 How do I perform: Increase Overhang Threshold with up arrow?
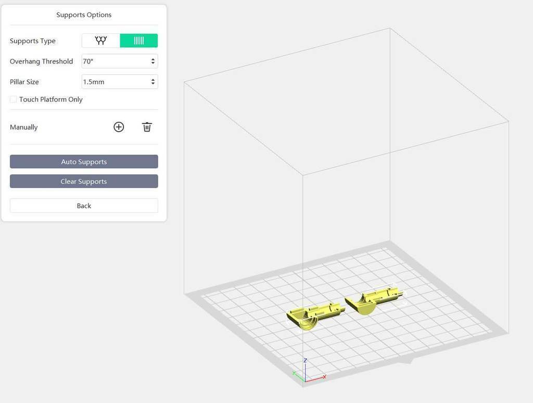tap(153, 59)
